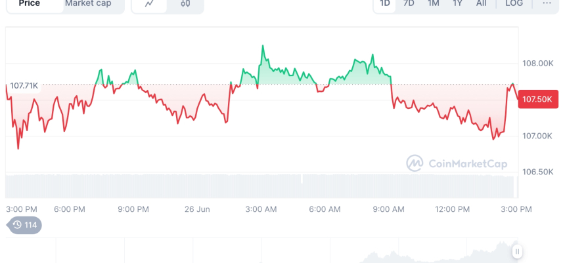Click the 114 history clock badge
The image size is (565, 263).
point(25,226)
